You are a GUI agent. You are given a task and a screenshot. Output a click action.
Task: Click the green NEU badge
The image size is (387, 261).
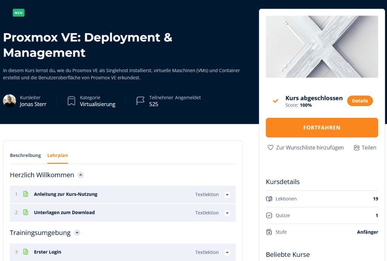click(19, 13)
